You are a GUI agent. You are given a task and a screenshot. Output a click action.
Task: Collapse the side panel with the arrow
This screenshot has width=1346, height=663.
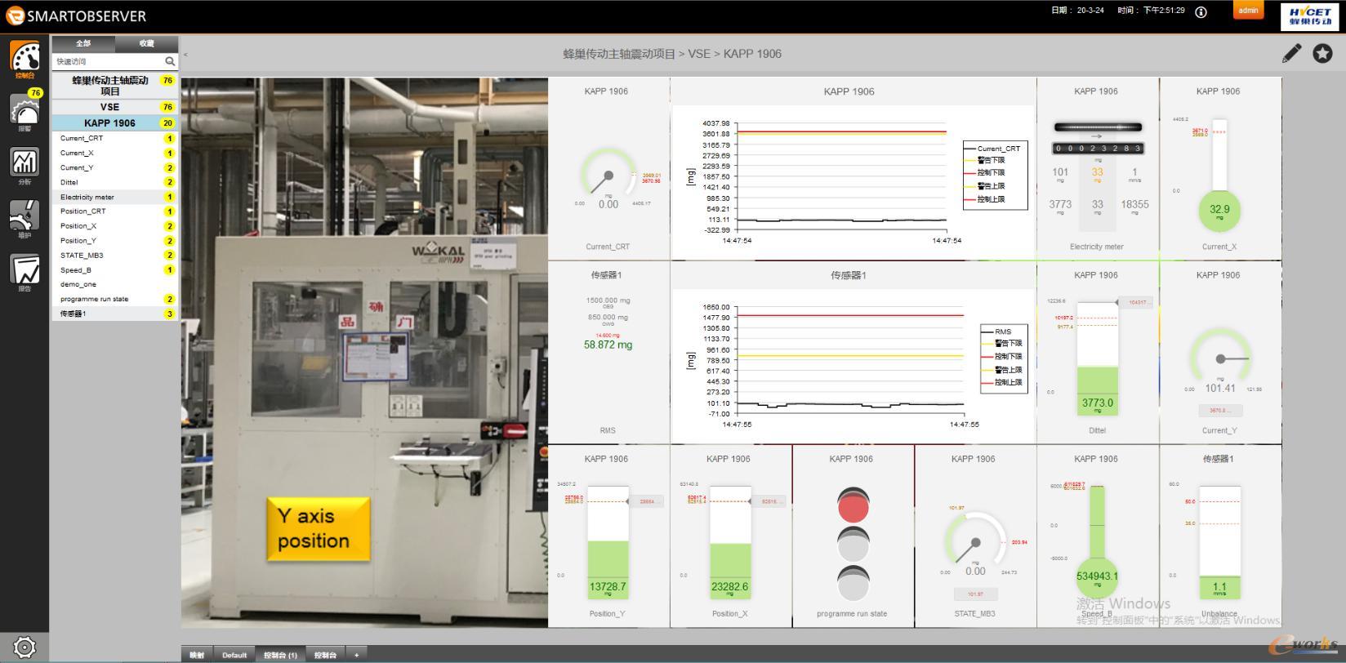[185, 55]
